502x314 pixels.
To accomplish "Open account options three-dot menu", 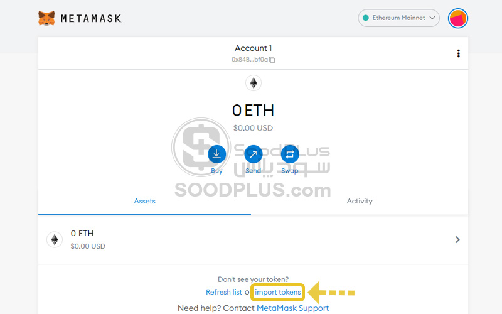I will (x=459, y=53).
